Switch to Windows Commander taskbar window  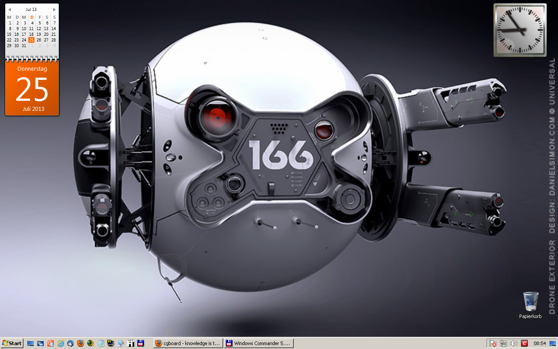point(259,343)
